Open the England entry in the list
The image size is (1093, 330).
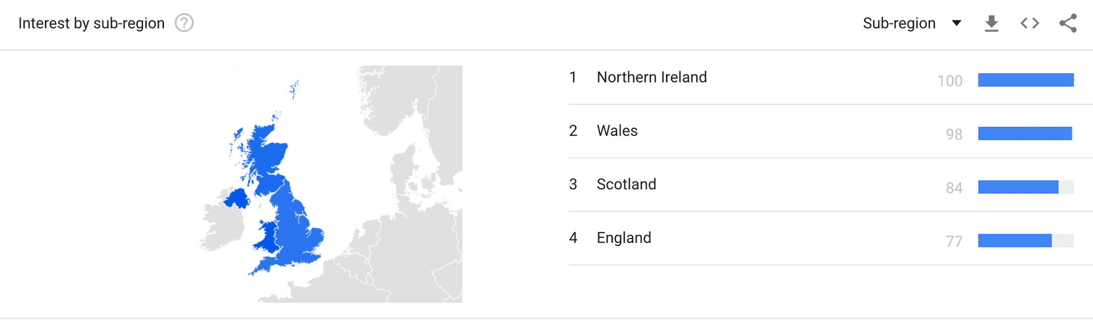624,238
